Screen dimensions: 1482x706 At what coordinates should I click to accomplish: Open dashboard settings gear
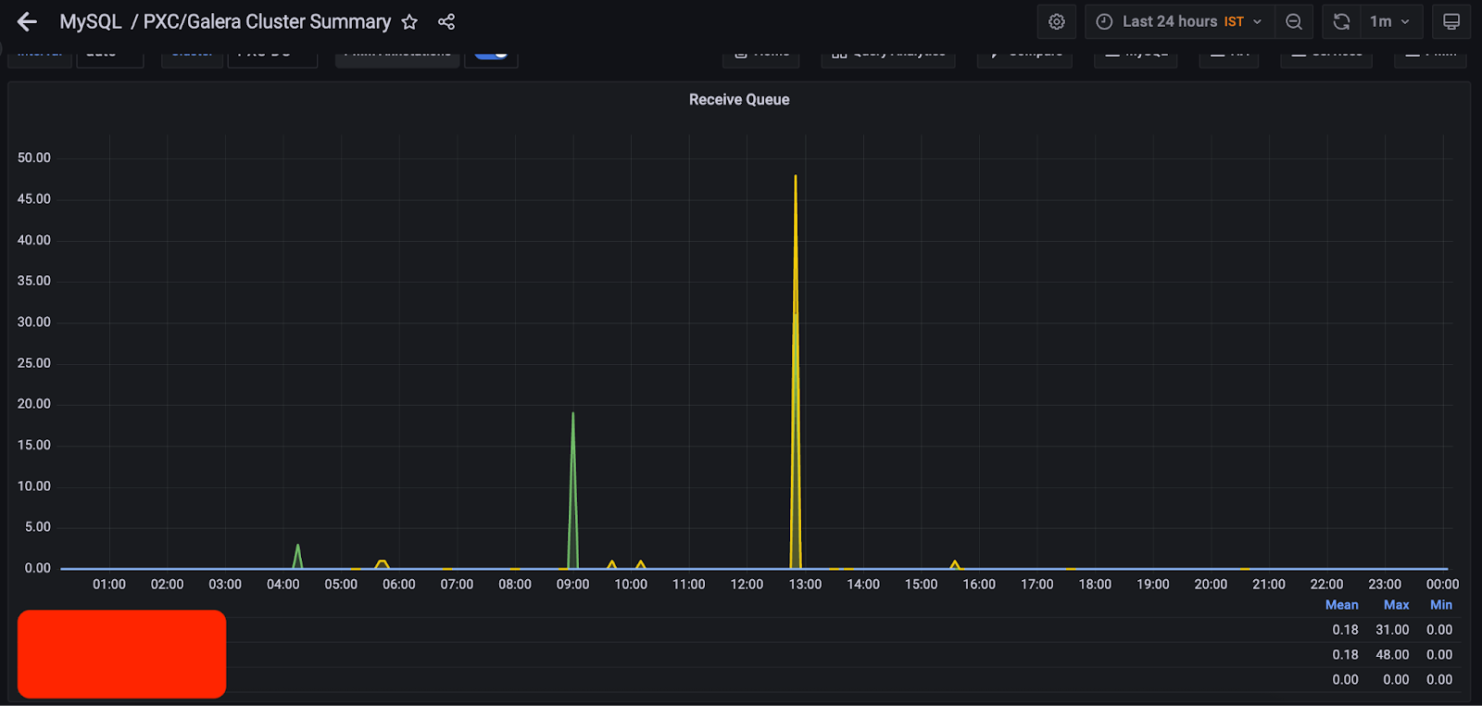tap(1057, 21)
